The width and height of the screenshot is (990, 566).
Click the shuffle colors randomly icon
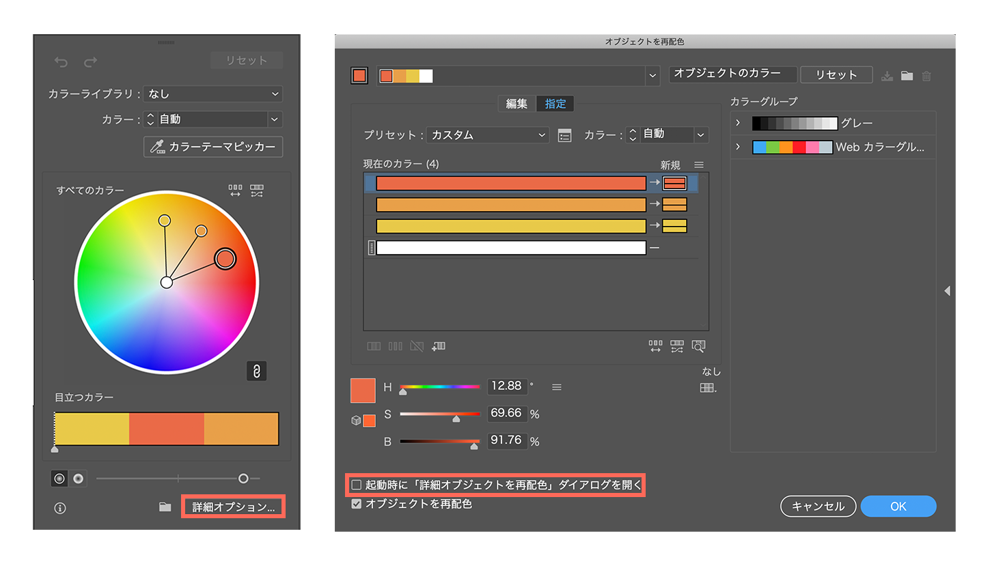point(676,347)
